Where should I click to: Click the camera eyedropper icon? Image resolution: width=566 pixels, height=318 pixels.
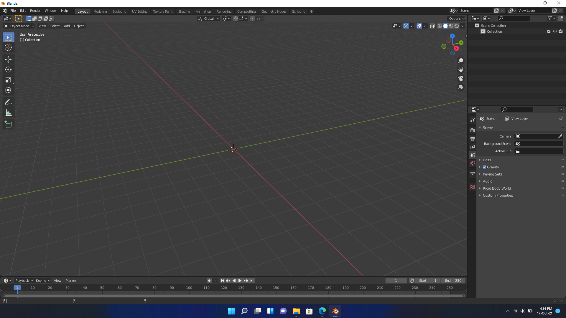click(560, 136)
